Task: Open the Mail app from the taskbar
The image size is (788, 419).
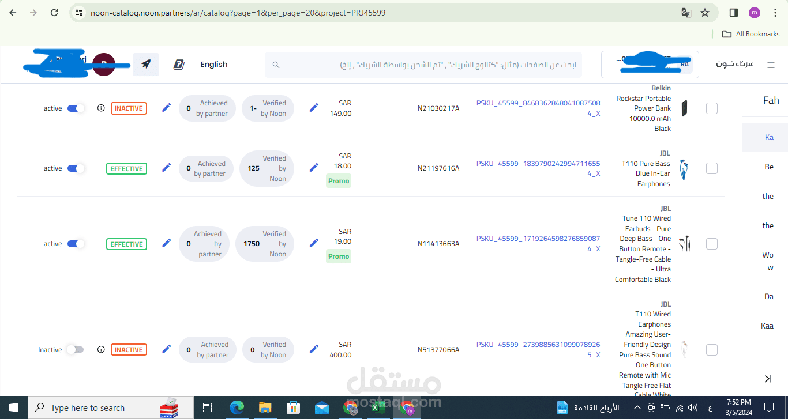Action: 322,407
